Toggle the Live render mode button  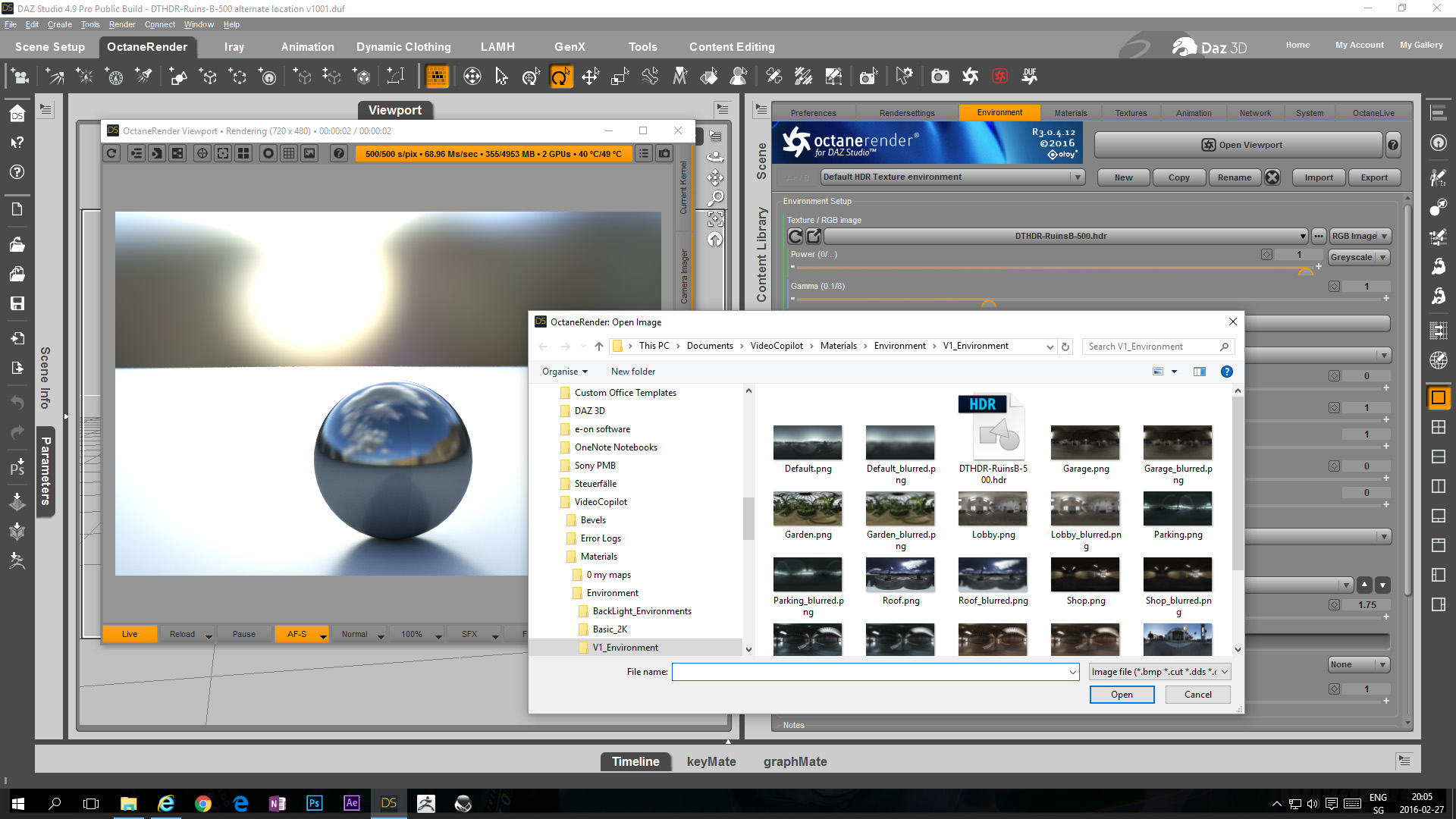coord(130,635)
